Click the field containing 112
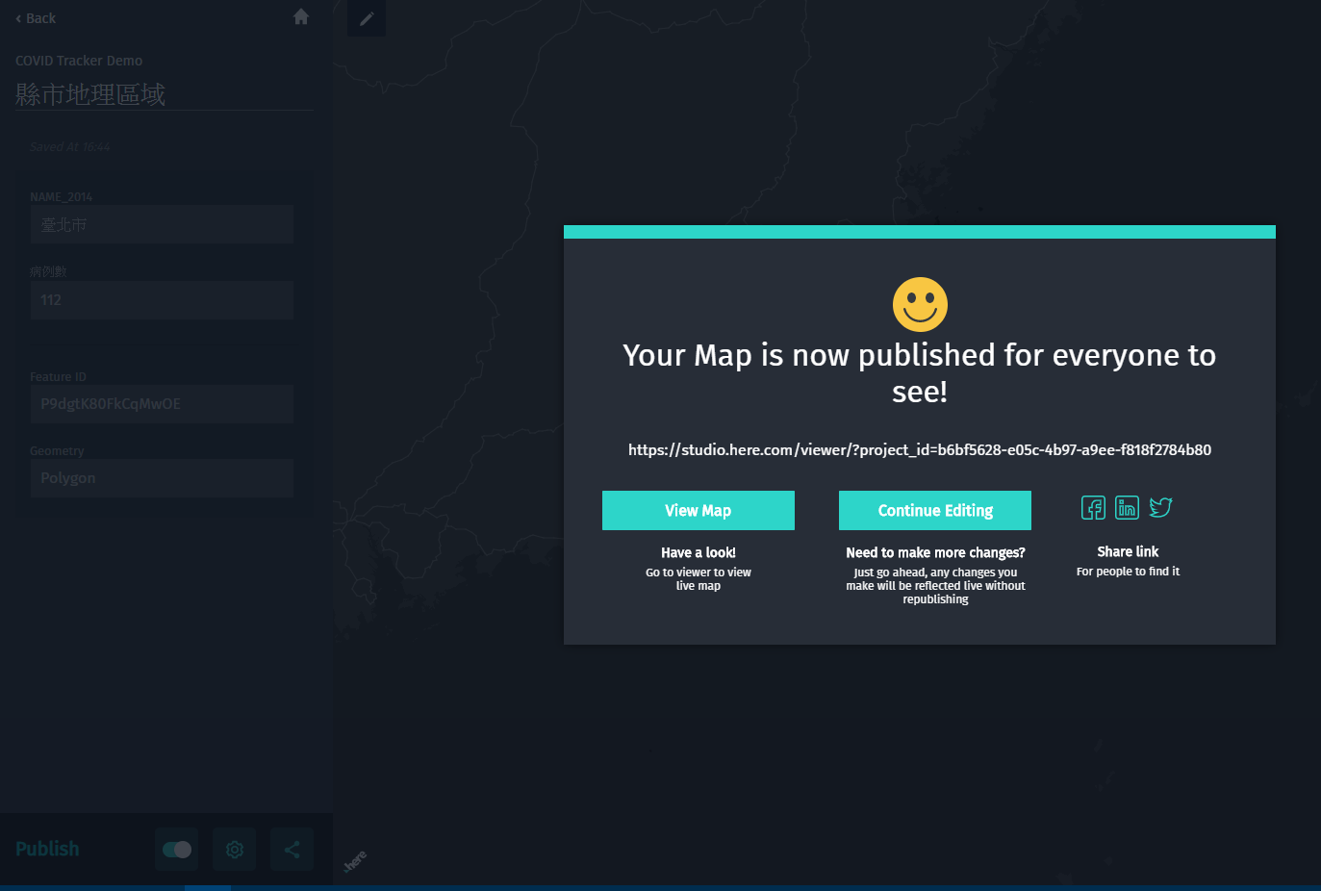 pos(162,300)
